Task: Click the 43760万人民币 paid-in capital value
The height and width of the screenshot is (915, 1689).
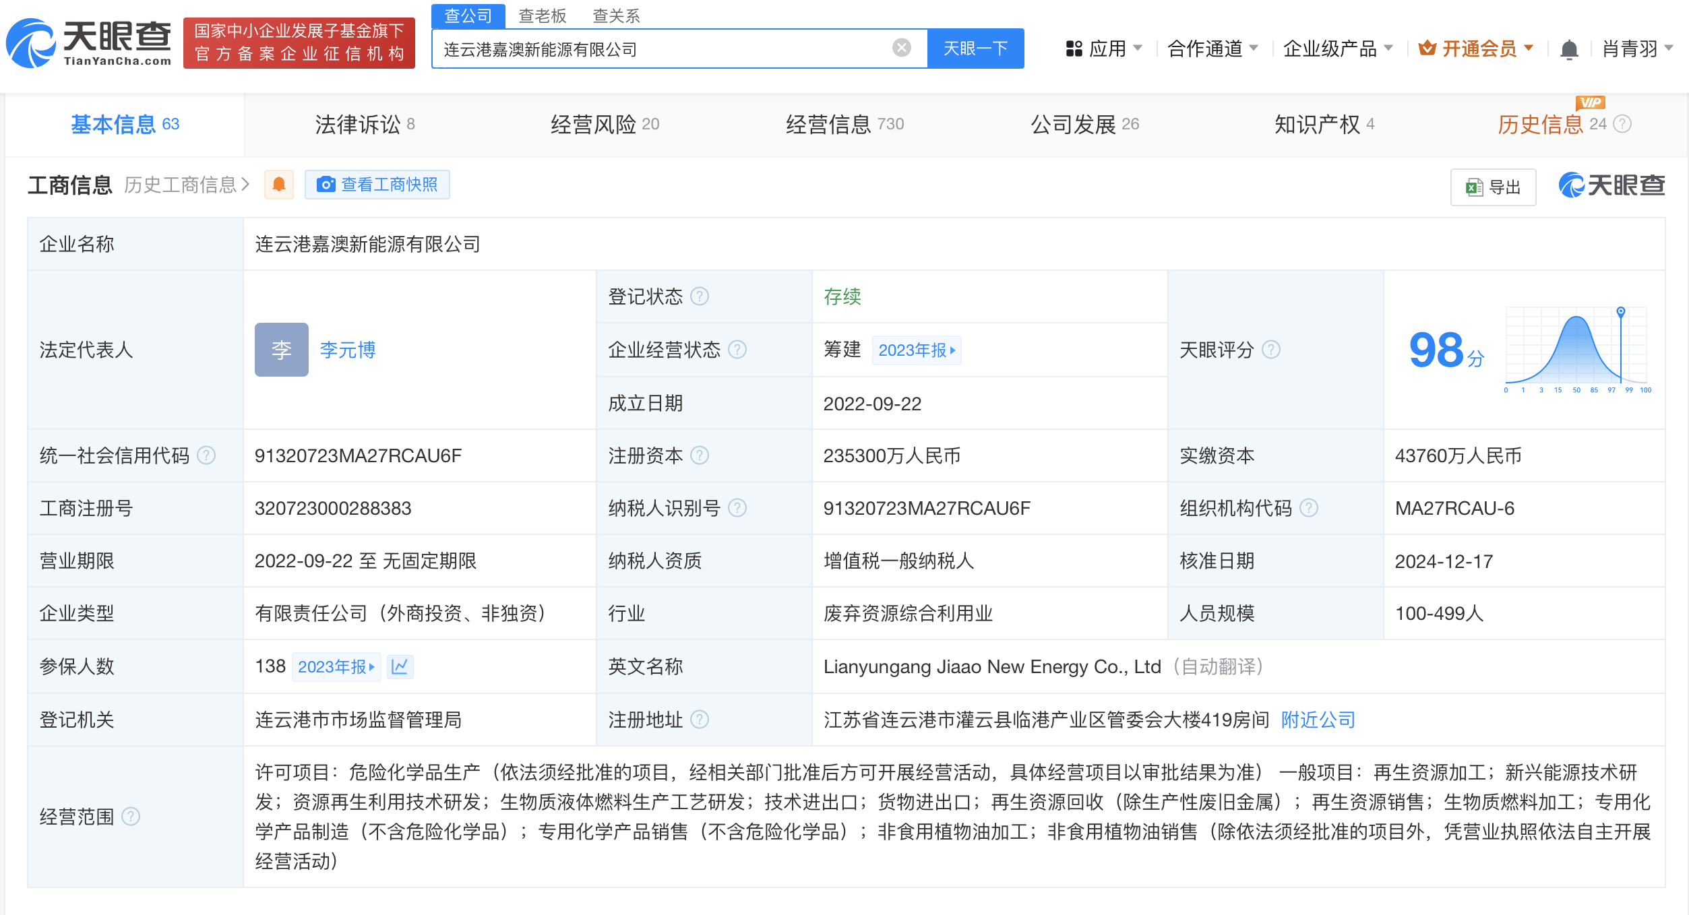Action: coord(1458,455)
